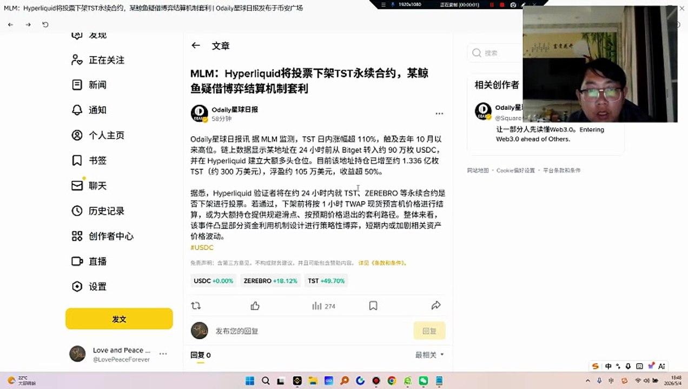This screenshot has height=389, width=688.
Task: Open 详见《条款和条件》 link
Action: 382,263
